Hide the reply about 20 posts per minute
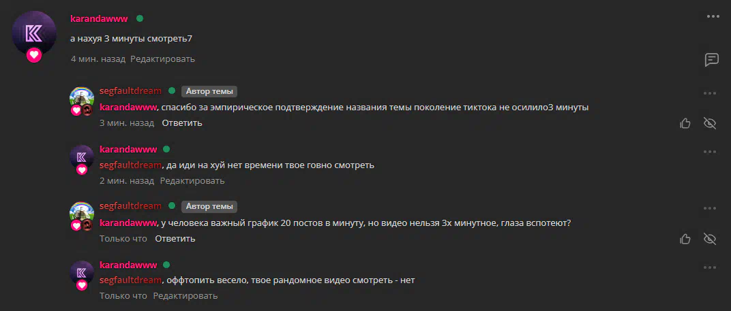The image size is (731, 311). [710, 240]
